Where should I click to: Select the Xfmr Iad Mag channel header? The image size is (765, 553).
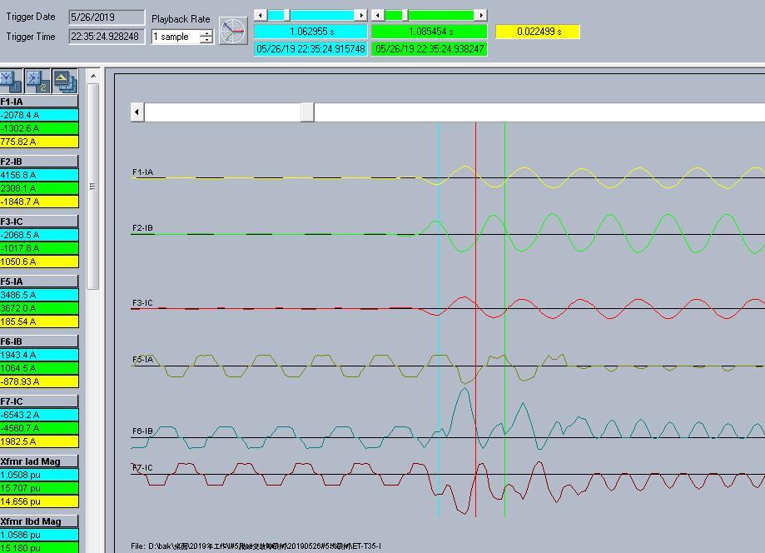[x=39, y=461]
